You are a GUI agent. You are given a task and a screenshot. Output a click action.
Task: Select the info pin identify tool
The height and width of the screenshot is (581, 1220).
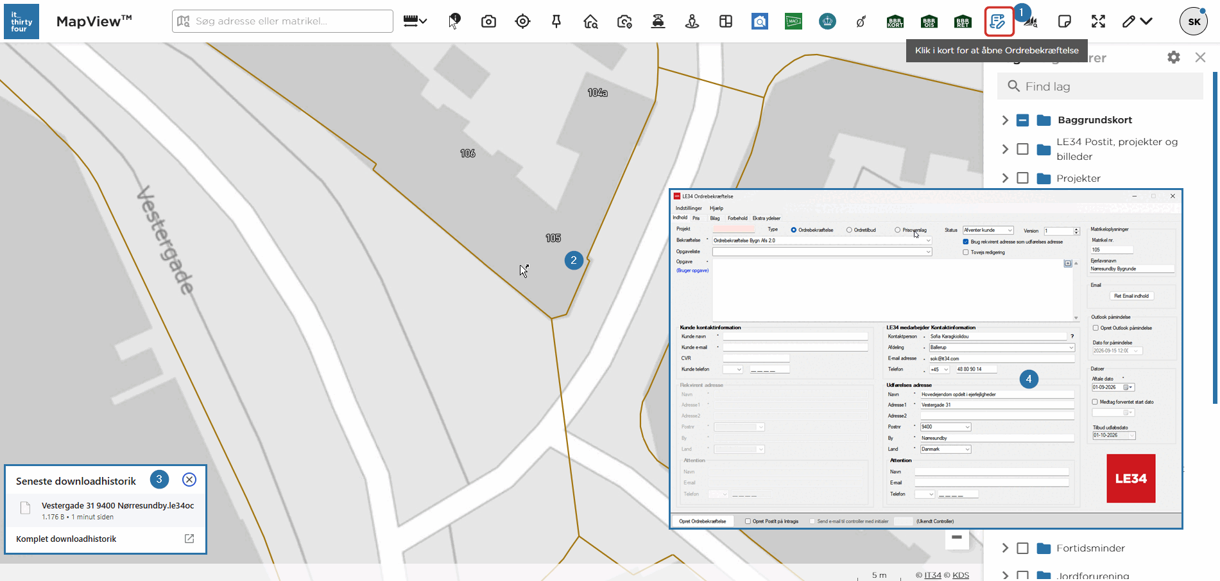pos(454,21)
